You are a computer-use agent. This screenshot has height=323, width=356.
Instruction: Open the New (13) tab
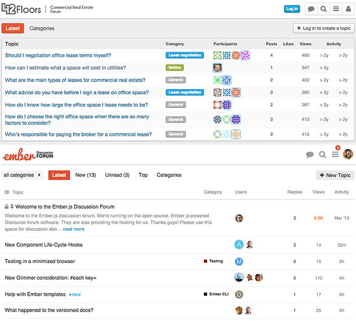(85, 175)
